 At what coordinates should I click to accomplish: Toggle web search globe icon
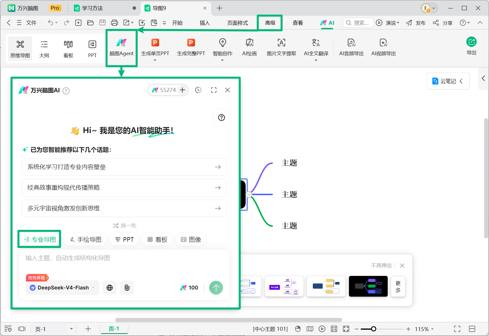tap(110, 288)
